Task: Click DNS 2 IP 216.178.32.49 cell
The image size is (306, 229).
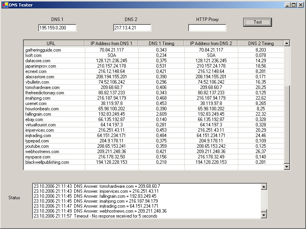Action: (x=211, y=157)
